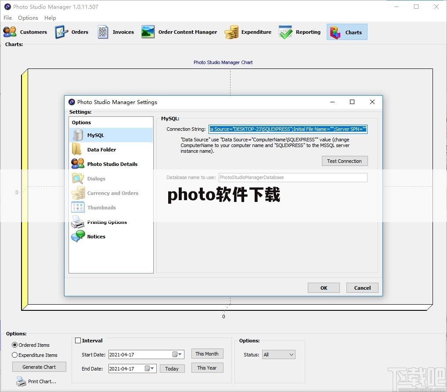Open the Reporting checkmark icon
The width and height of the screenshot is (447, 392).
pos(285,32)
